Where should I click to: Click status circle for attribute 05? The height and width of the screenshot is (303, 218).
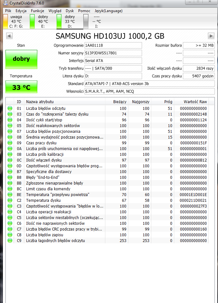click(10, 125)
